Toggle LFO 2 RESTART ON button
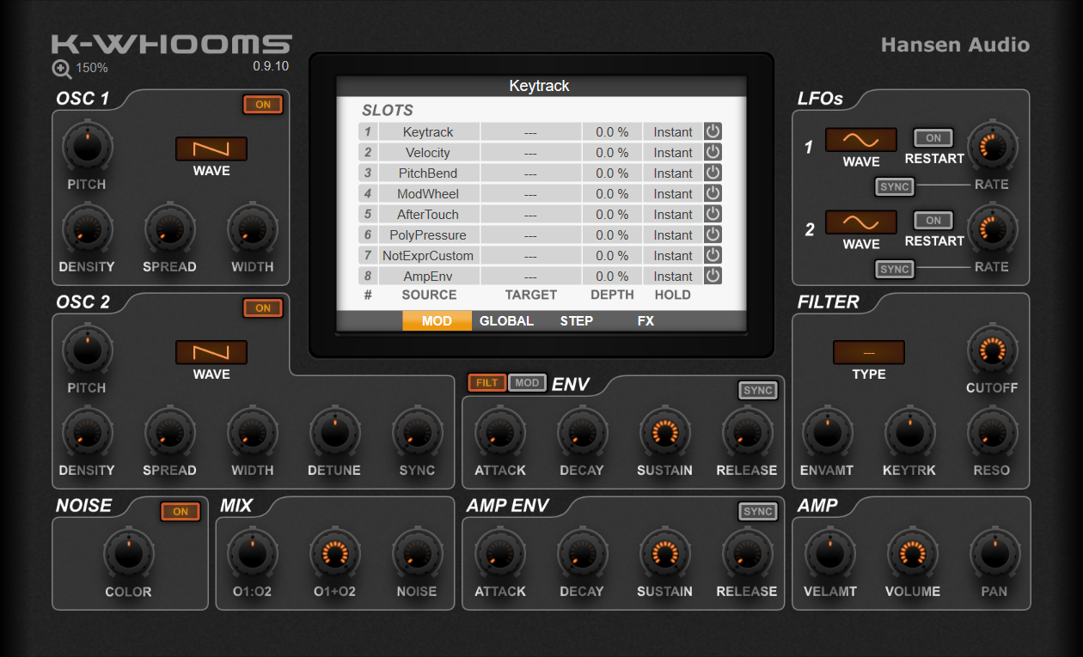 pos(933,220)
